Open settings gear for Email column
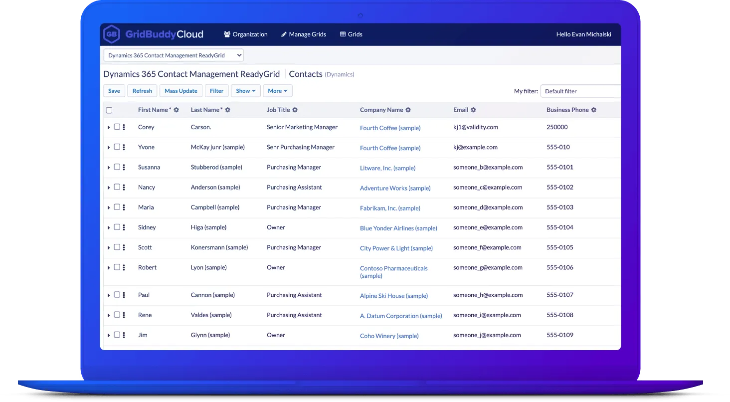This screenshot has width=730, height=402. coord(473,110)
